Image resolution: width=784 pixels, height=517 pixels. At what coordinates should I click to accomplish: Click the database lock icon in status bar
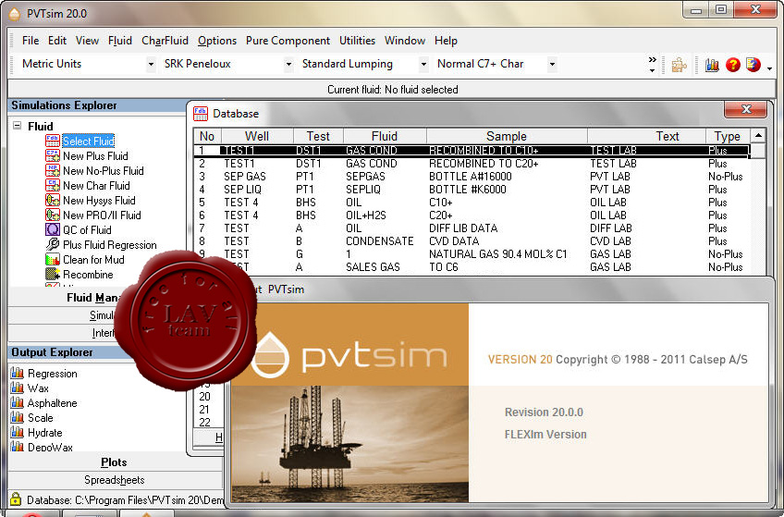click(x=16, y=499)
